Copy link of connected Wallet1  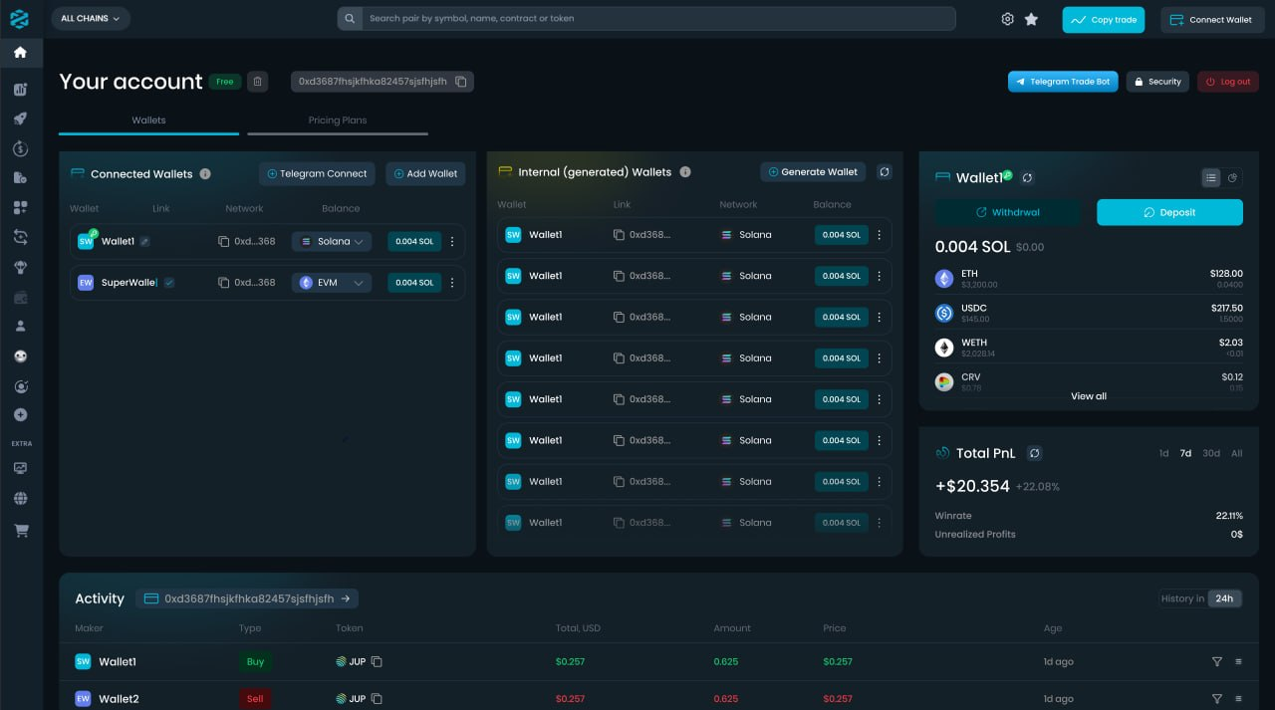coord(224,241)
